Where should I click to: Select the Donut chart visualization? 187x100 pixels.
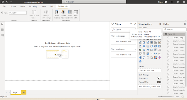coord(156,46)
